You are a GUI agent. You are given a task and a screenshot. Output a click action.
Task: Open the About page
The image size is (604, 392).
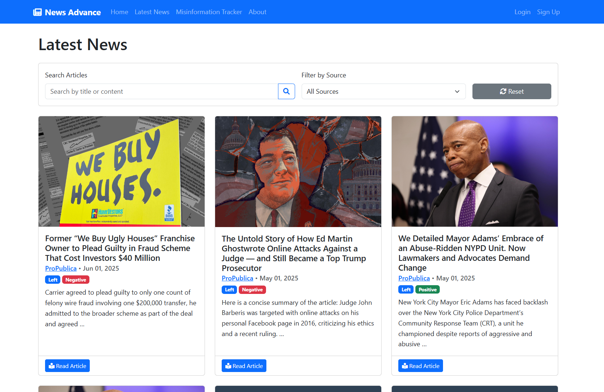click(x=257, y=12)
